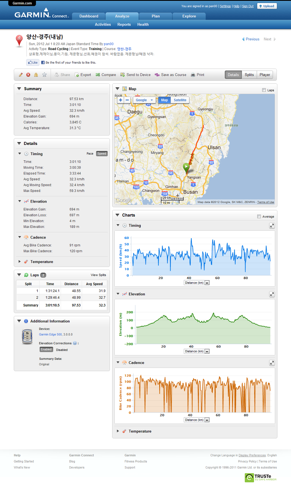
Task: Expand the Temperature details section
Action: coord(20,262)
